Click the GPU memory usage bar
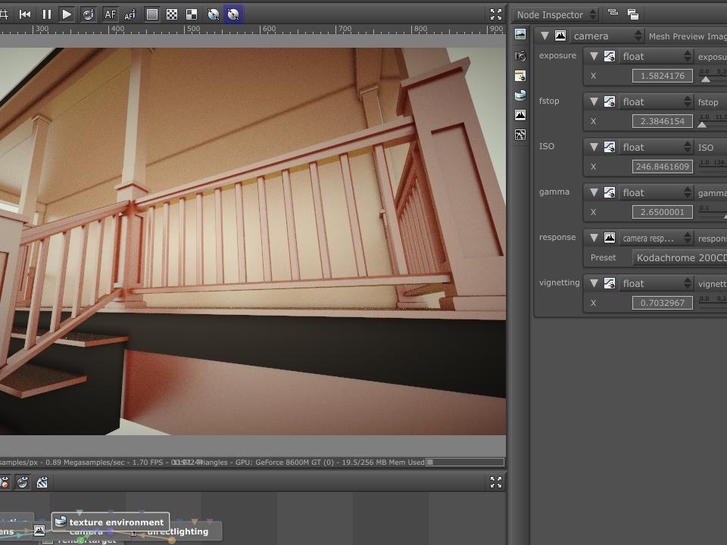Screen dimensions: 727x545 click(464, 462)
